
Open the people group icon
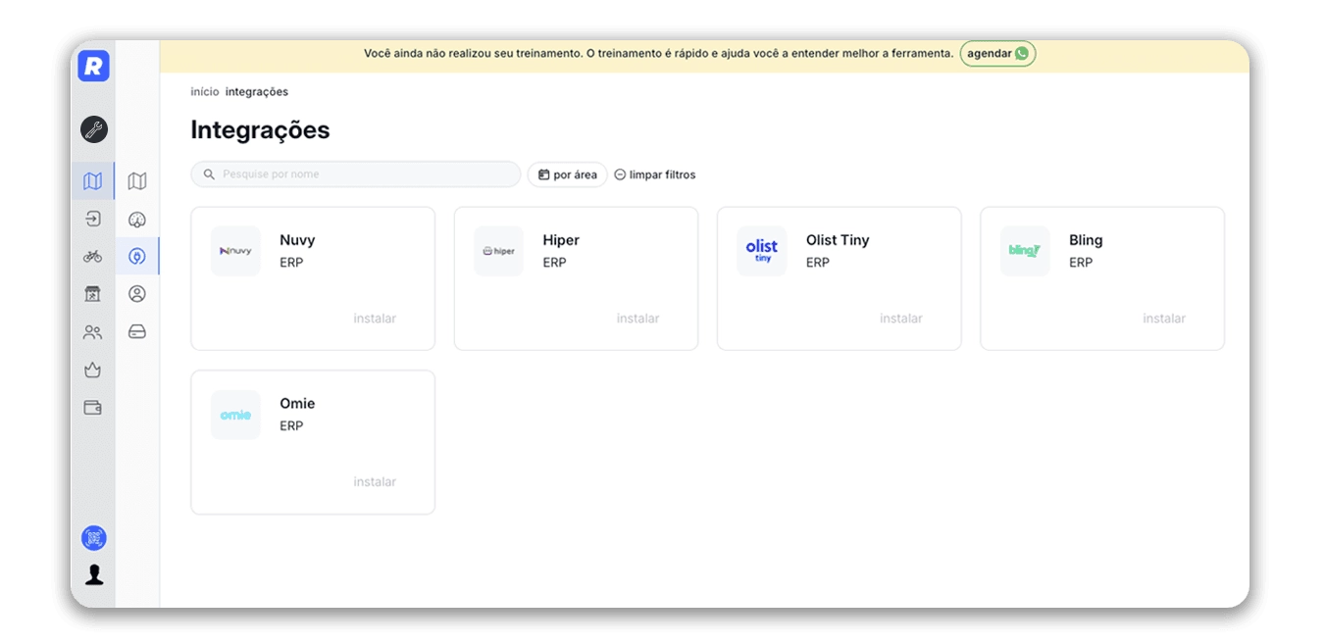93,332
